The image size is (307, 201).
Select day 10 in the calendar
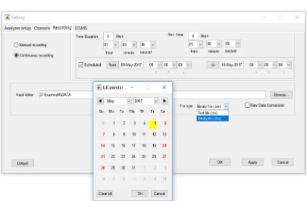click(x=134, y=134)
